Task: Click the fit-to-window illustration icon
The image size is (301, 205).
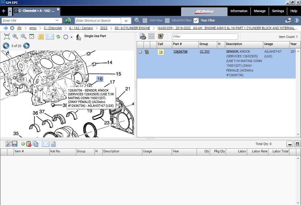Action: coord(31,36)
